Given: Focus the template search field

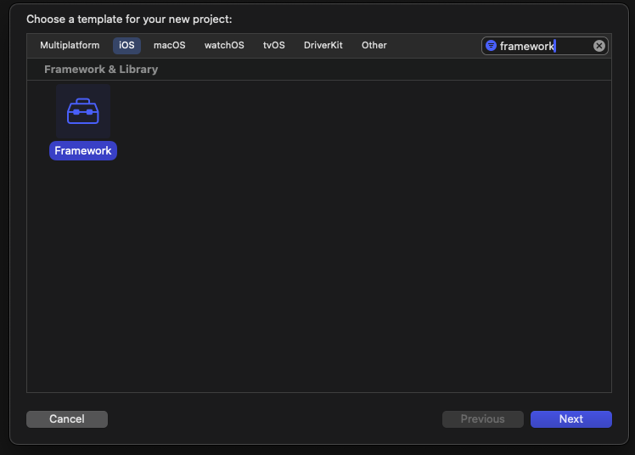Looking at the screenshot, I should click(x=545, y=46).
